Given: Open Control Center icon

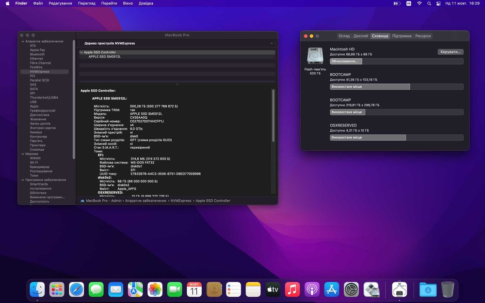Looking at the screenshot, I should point(438,3).
